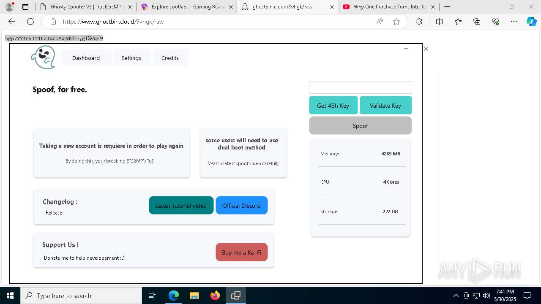Show hidden system tray icons
The image size is (541, 304).
tap(456, 296)
